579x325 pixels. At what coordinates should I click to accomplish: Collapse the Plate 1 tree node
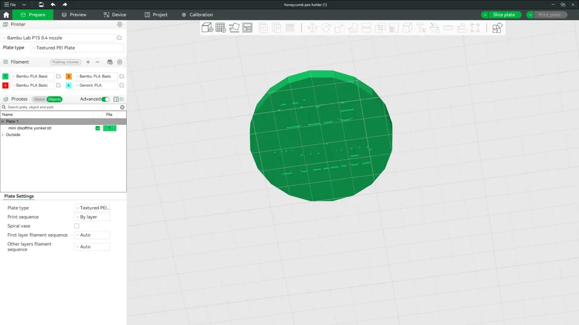click(3, 121)
